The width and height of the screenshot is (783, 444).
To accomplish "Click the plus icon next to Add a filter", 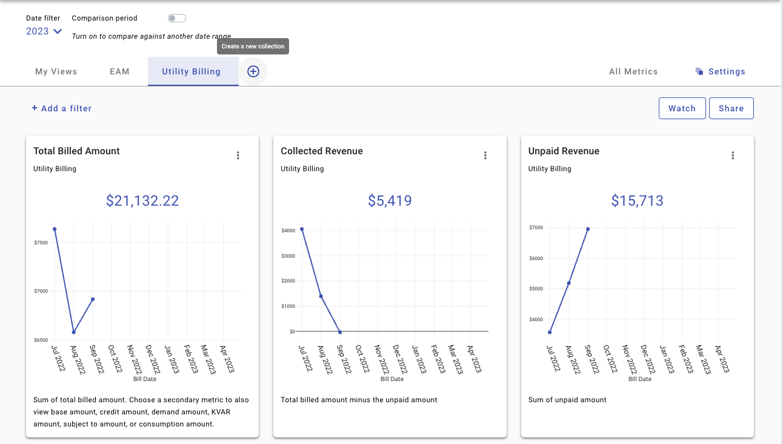I will click(x=34, y=108).
